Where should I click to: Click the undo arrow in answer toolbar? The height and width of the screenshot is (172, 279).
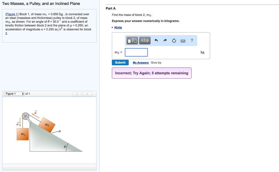(156, 40)
